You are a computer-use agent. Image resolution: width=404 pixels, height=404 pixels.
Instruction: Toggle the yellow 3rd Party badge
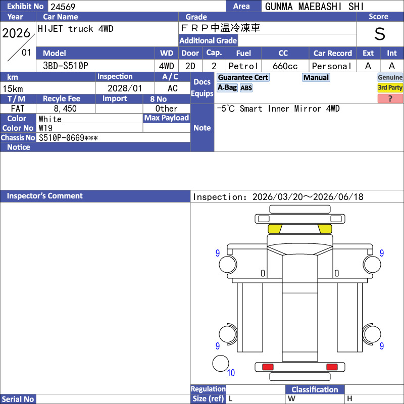click(x=390, y=87)
